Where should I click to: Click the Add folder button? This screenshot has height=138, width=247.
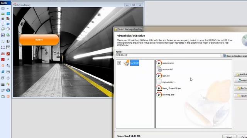coord(240,74)
